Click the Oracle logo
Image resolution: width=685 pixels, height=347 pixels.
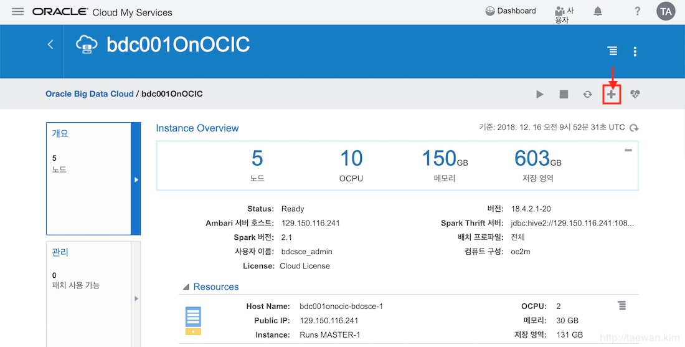point(60,12)
